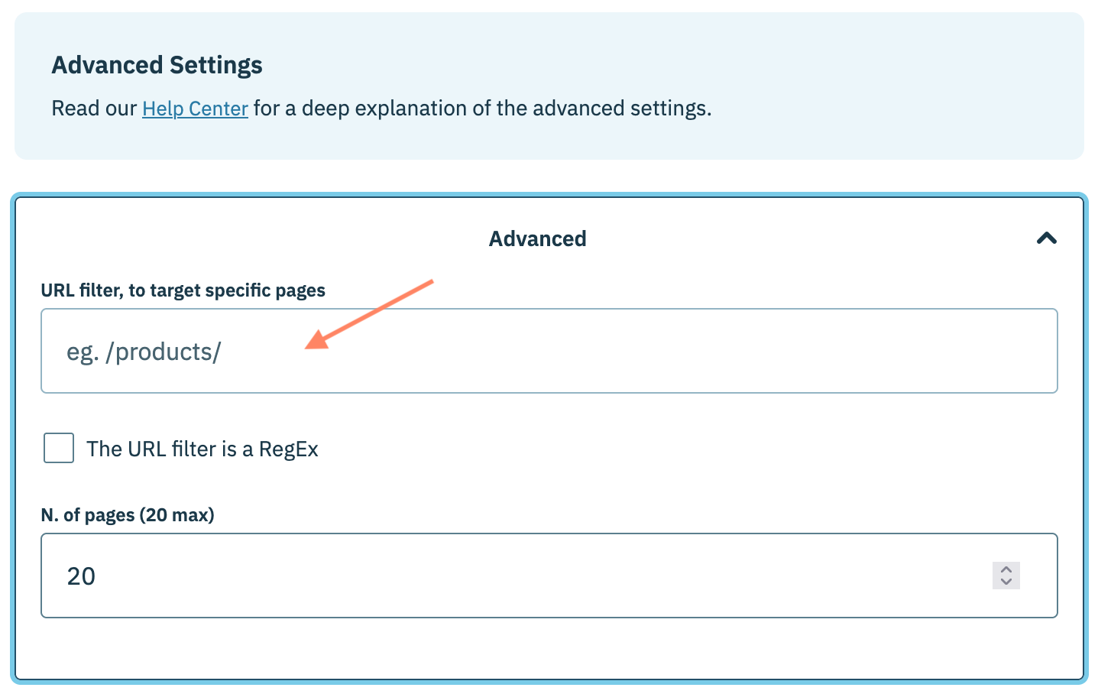Click the middle of the N. of pages field
This screenshot has height=694, width=1098.
point(549,576)
